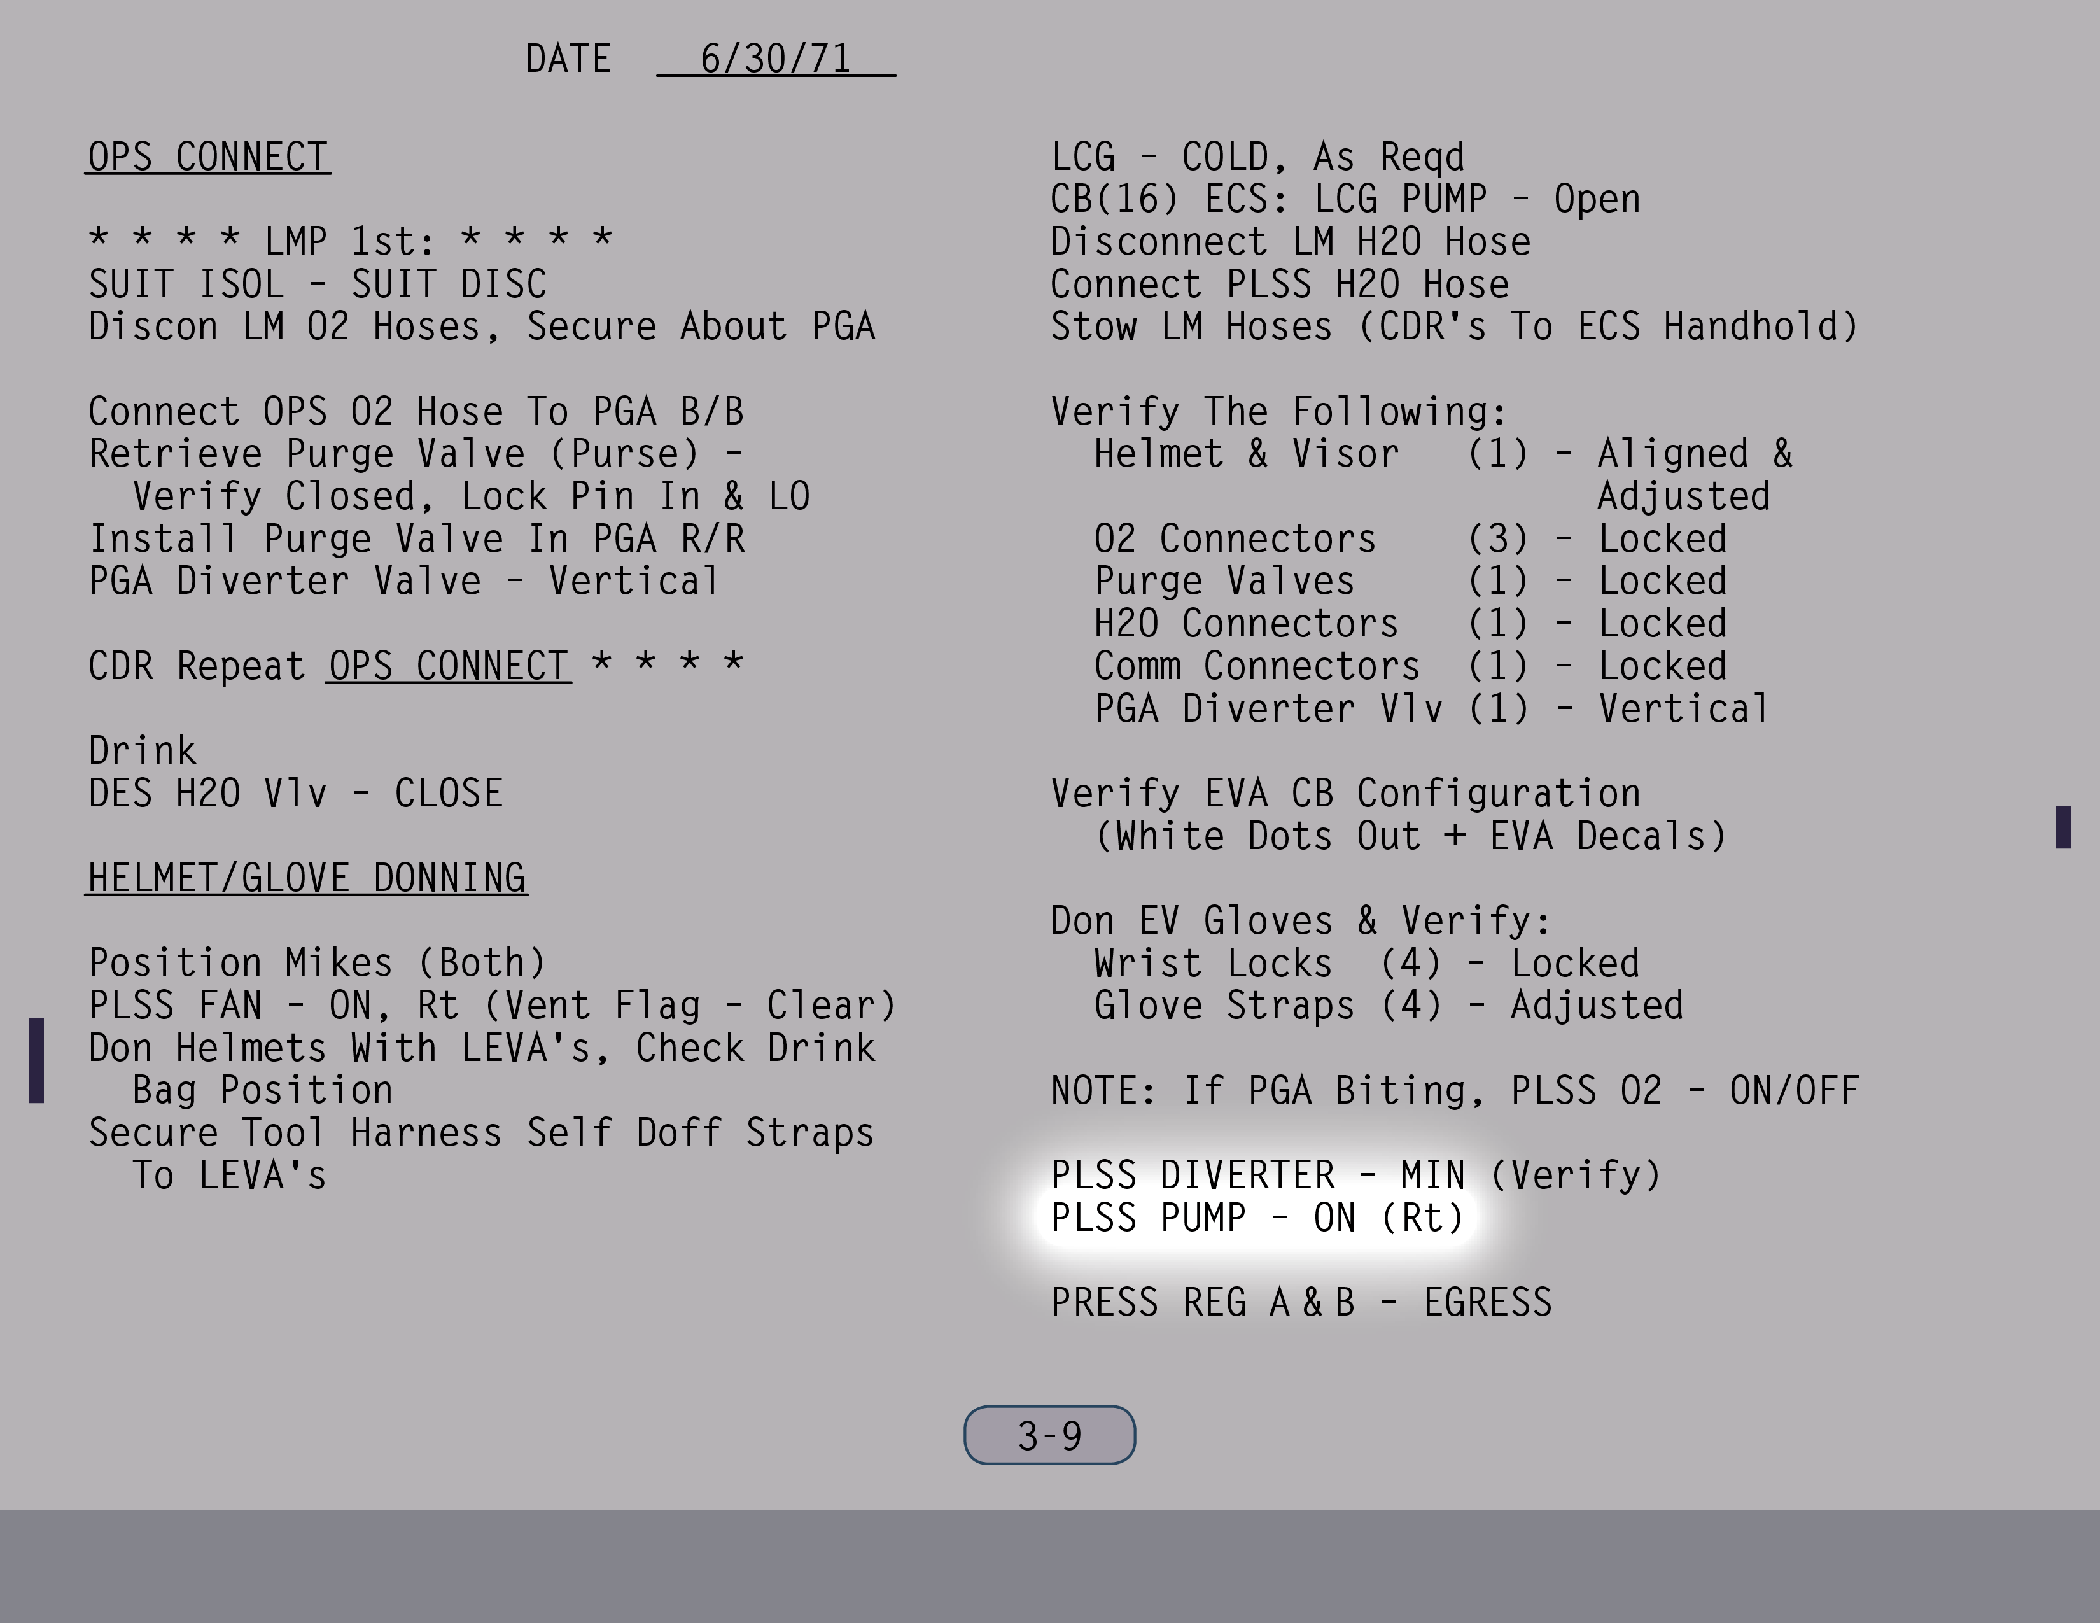Click the PRESS REG A & B - EGRESS step

pos(1300,1303)
